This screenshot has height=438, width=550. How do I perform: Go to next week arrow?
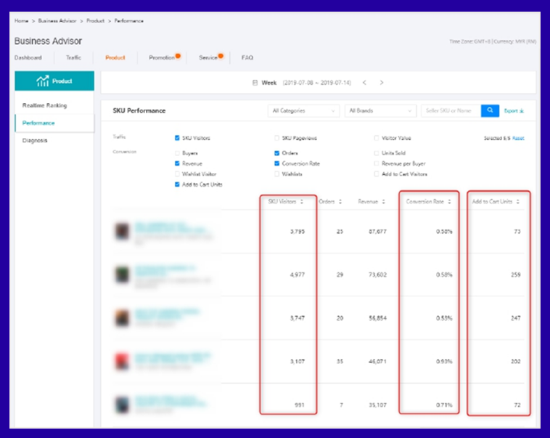(382, 83)
